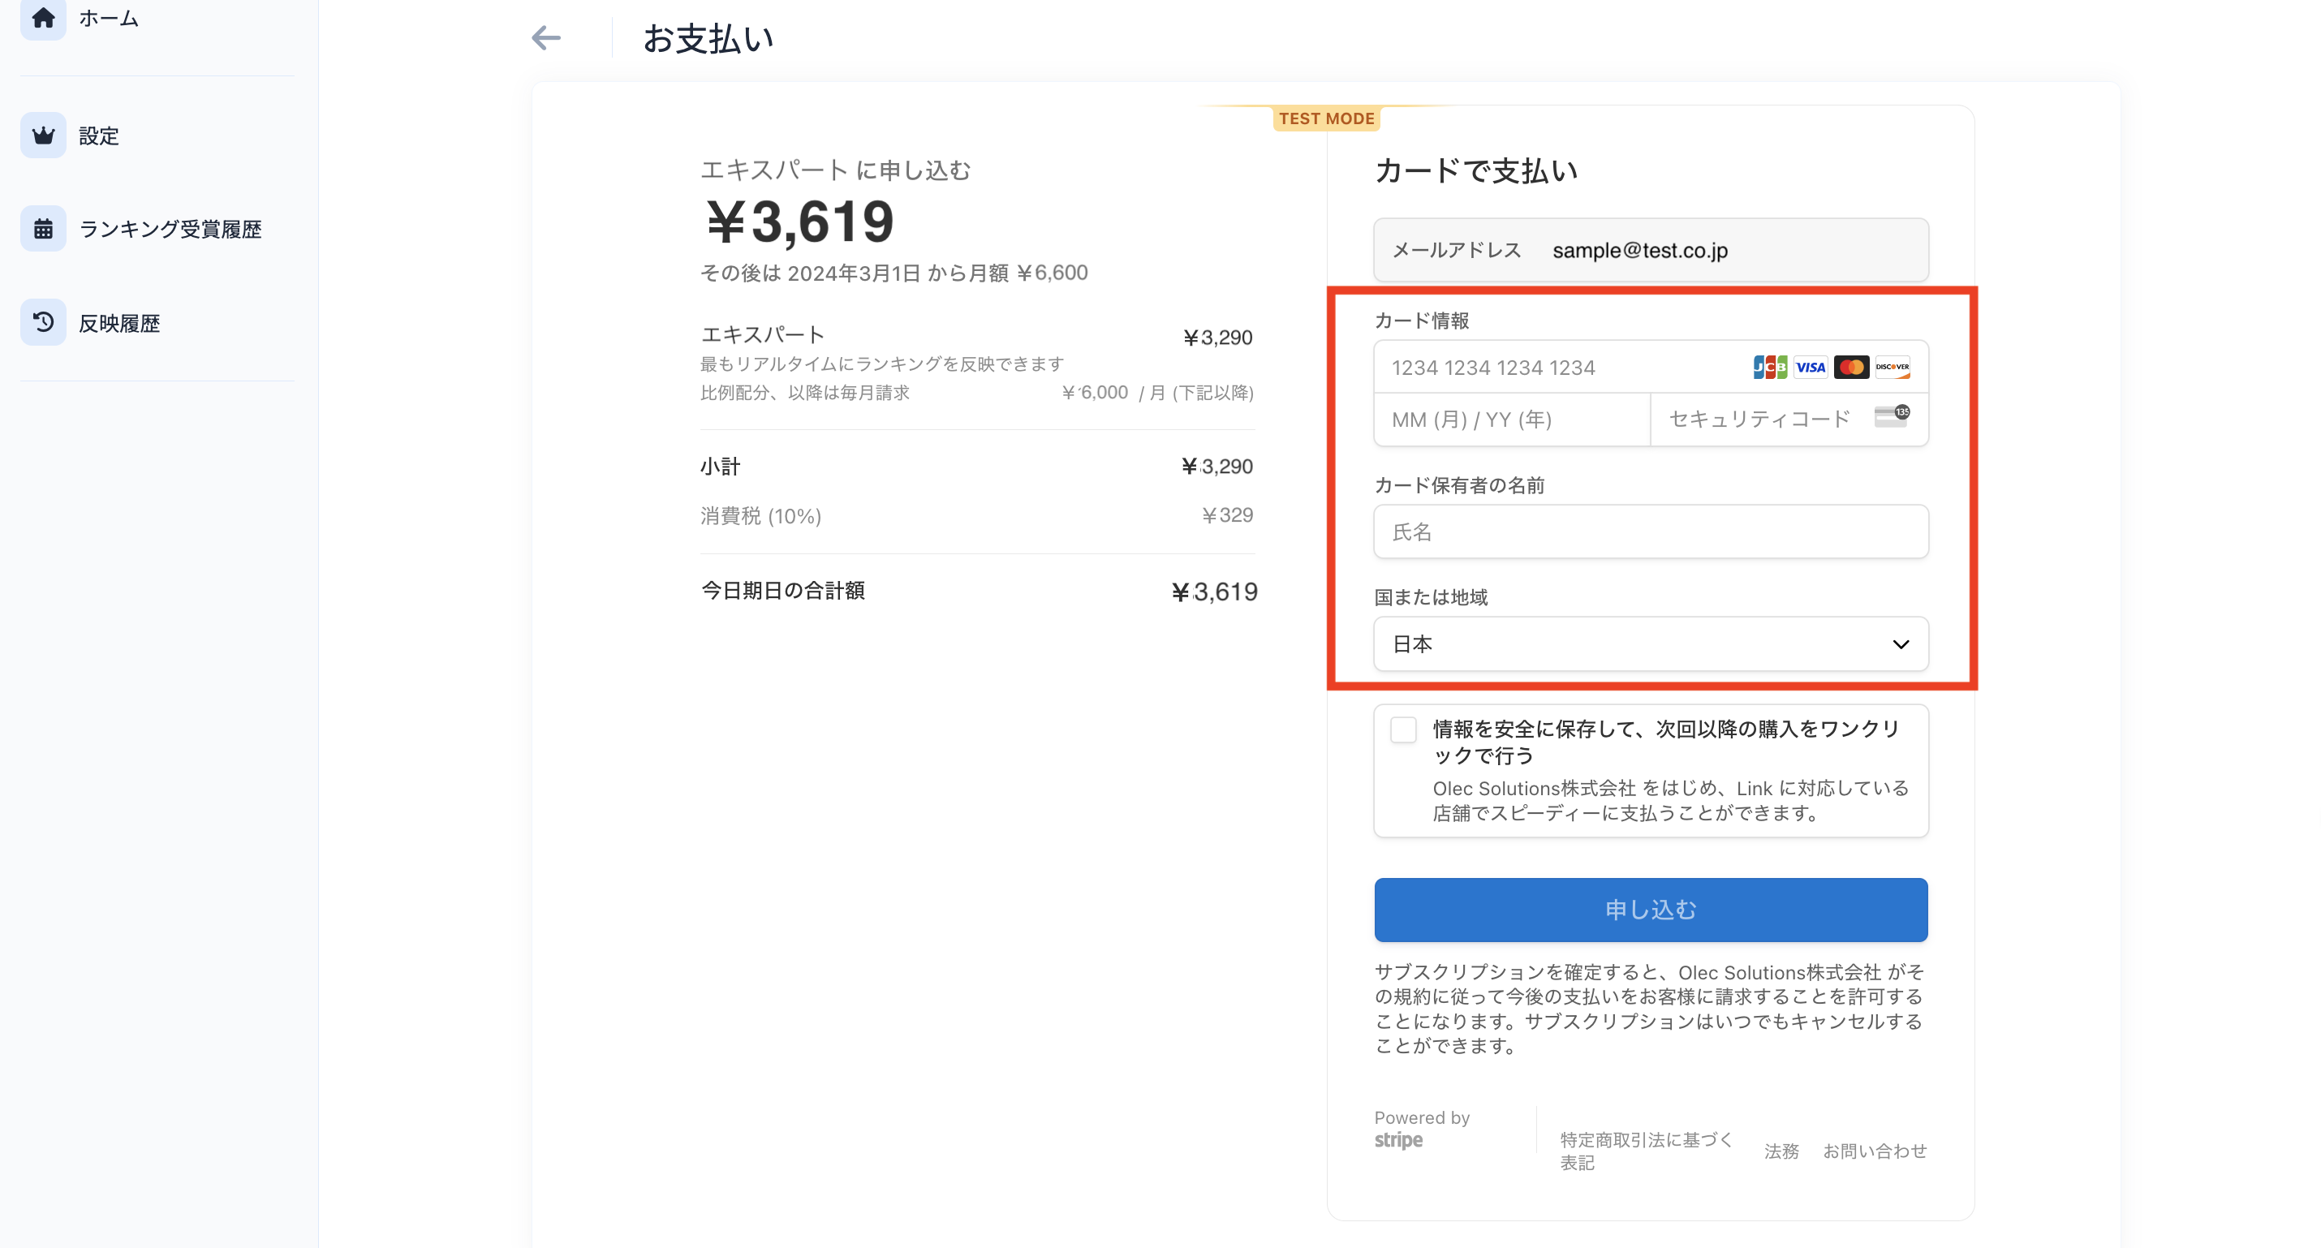Click the Powered by stripe link
Screen dimensions: 2321x1248
coord(1422,1129)
